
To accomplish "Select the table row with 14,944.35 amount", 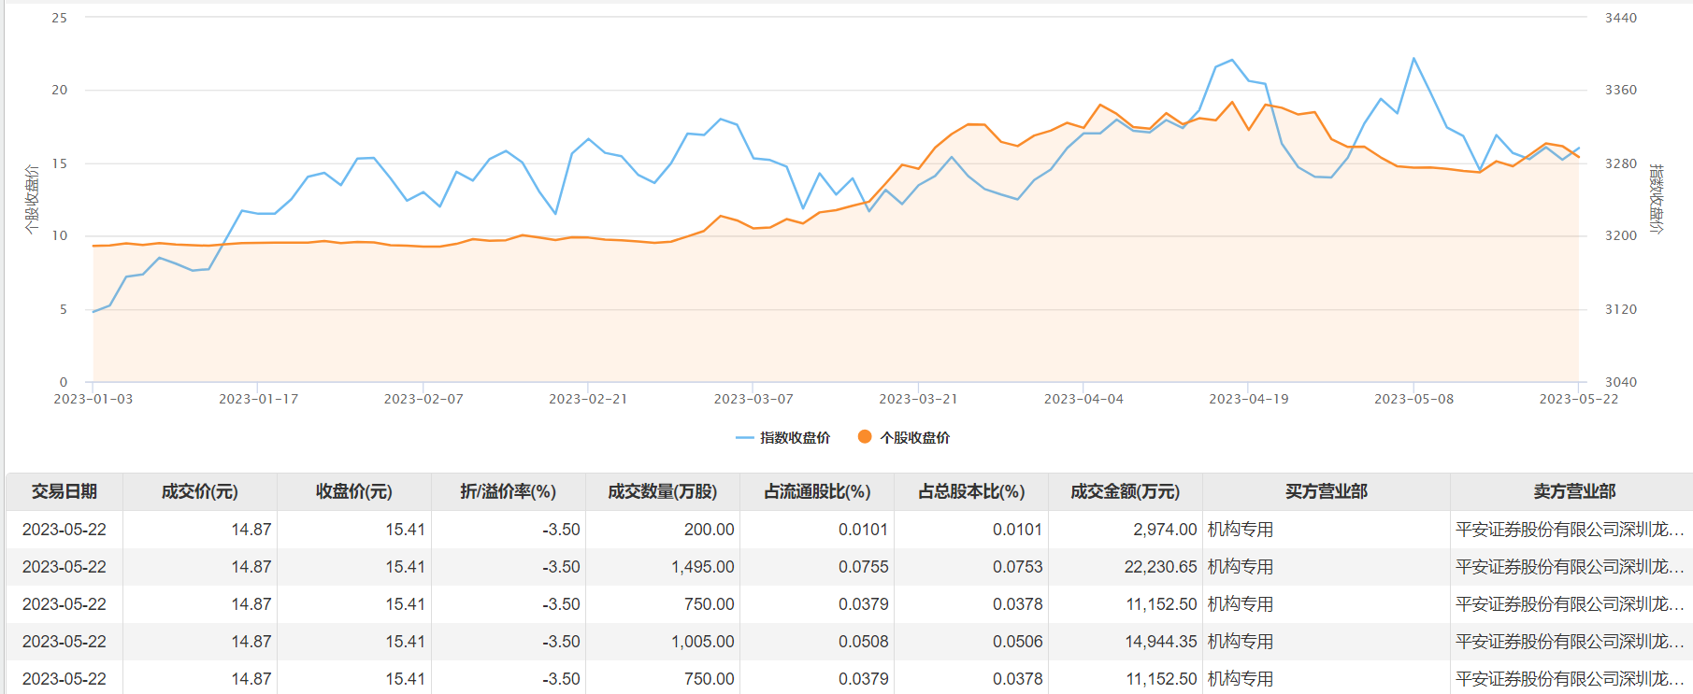I will [x=849, y=642].
